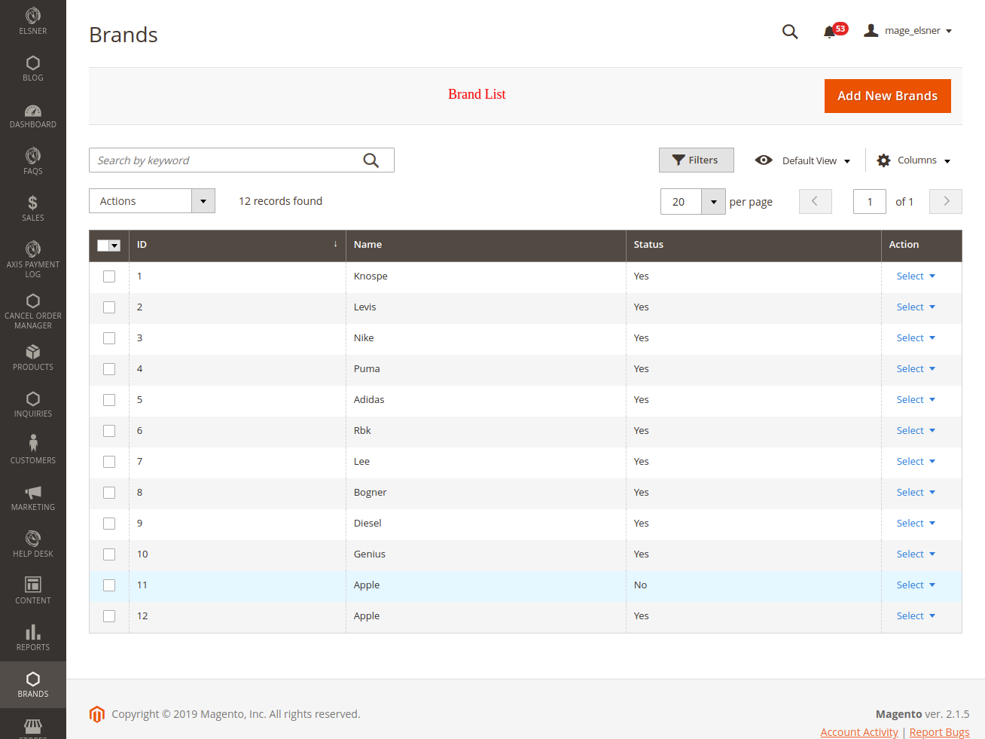Tick the checkbox for Nike brand
The height and width of the screenshot is (739, 985).
[109, 338]
